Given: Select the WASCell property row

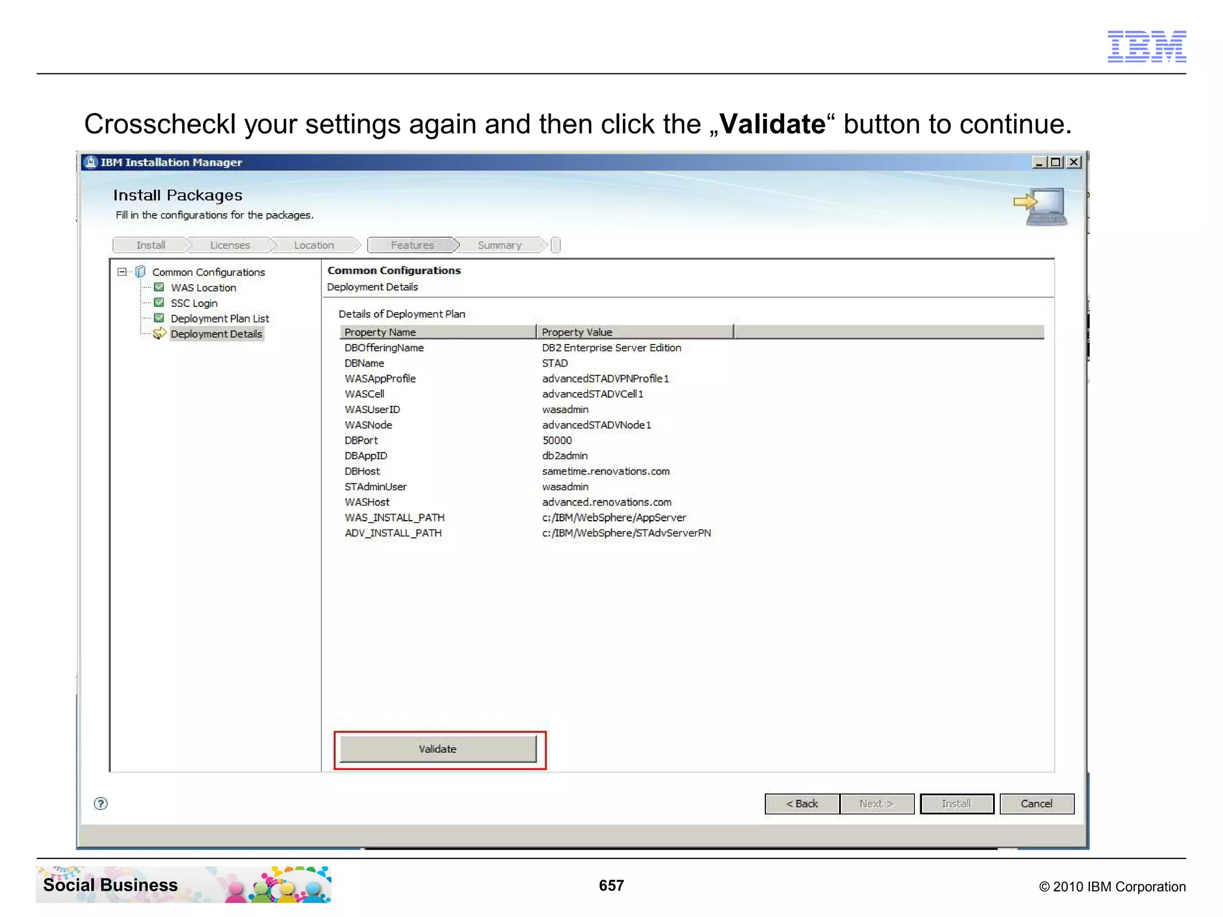Looking at the screenshot, I should coord(692,394).
